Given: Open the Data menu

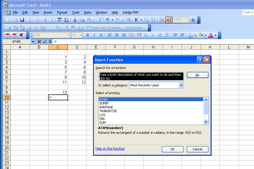Looking at the screenshot, I should tap(87, 12).
